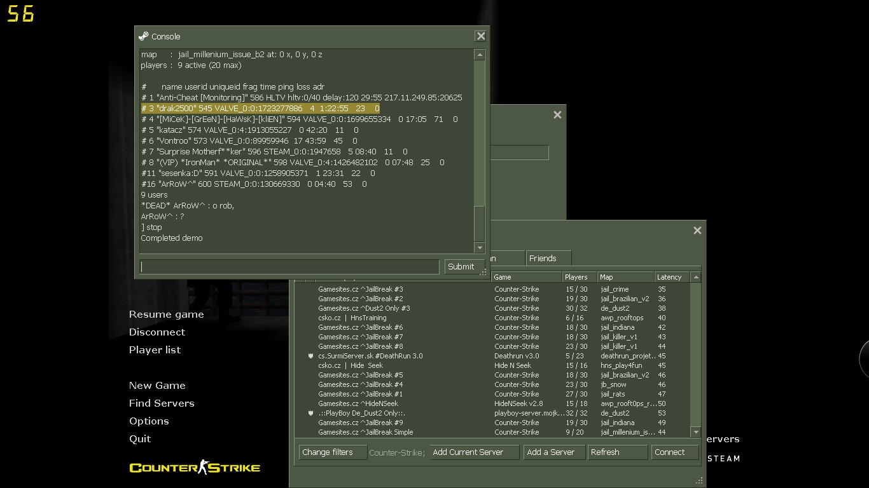
Task: Connect to the selected server
Action: click(x=675, y=452)
